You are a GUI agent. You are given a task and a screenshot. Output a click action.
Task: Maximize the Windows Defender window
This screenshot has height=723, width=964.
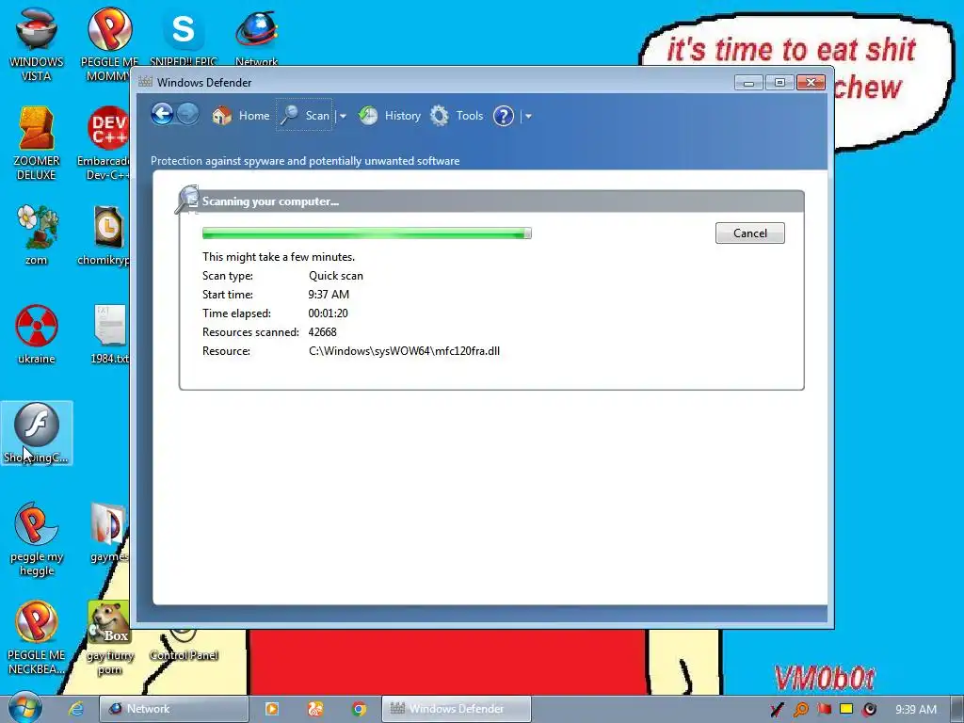pos(779,83)
